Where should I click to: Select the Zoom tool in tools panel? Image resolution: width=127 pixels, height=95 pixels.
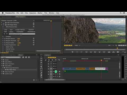coord(41,77)
